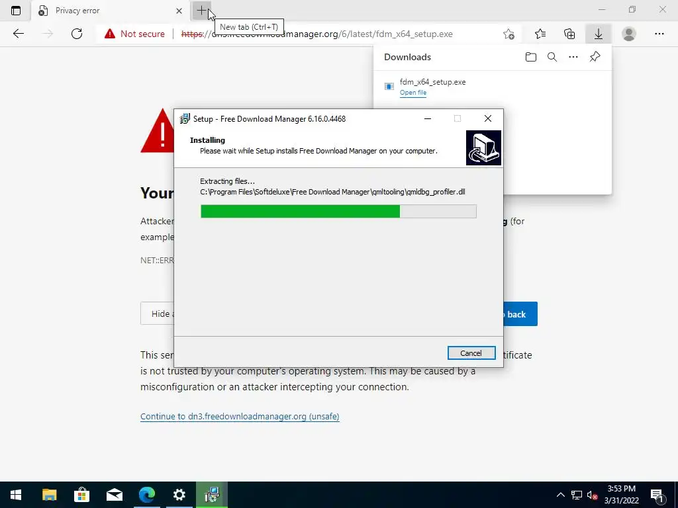Screen dimensions: 678x508
Task: Show hidden system tray icons
Action: [560, 495]
